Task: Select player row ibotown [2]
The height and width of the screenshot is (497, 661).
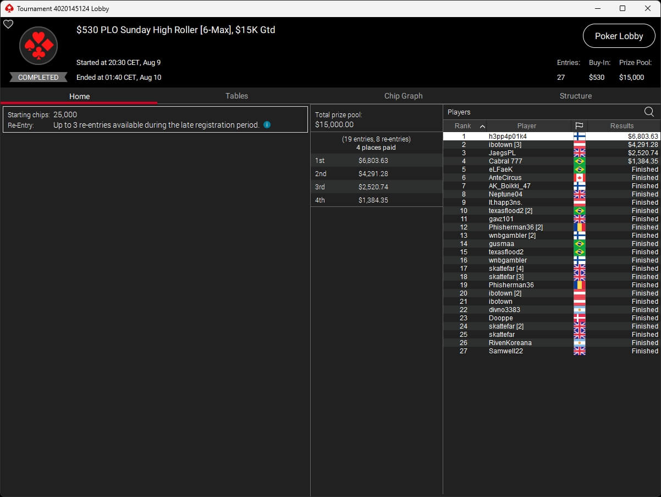Action: click(552, 293)
